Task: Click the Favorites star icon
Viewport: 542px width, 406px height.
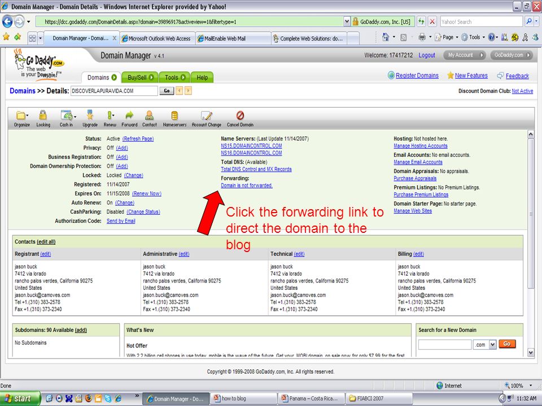Action: 6,37
